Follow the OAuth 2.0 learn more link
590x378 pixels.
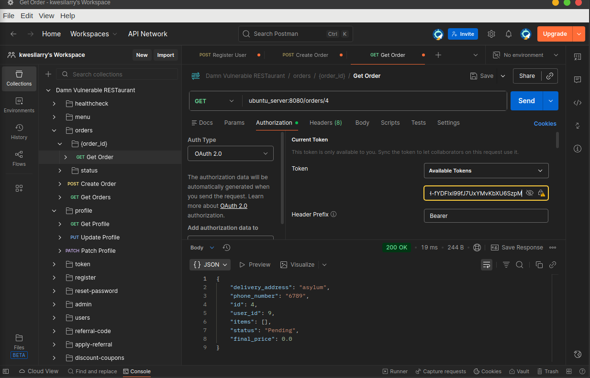pos(234,205)
